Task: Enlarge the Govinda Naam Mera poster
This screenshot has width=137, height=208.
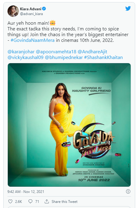Action: [x=69, y=125]
